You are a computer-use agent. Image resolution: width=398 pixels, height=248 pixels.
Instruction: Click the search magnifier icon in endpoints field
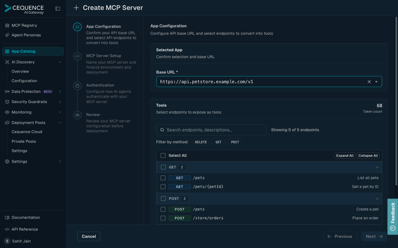click(162, 130)
